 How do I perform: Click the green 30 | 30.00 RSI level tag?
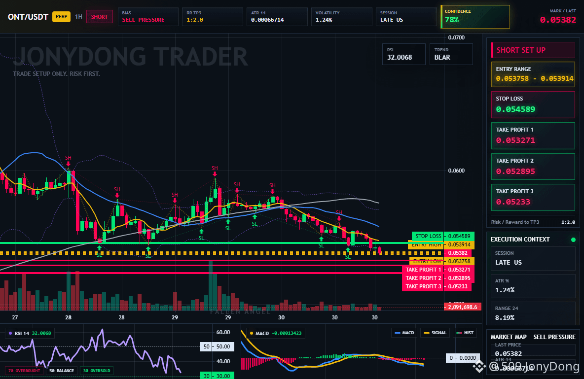217,376
